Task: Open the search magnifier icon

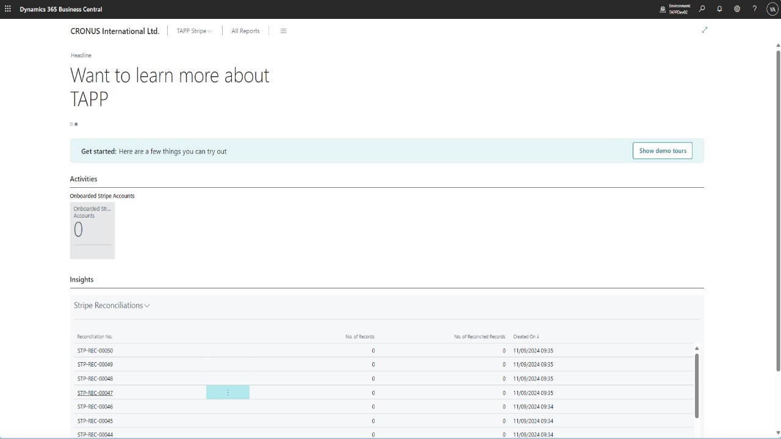Action: pyautogui.click(x=702, y=9)
